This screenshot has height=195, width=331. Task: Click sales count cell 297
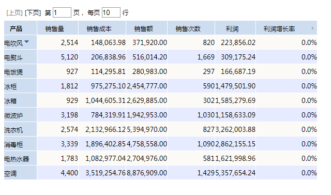pyautogui.click(x=191, y=71)
